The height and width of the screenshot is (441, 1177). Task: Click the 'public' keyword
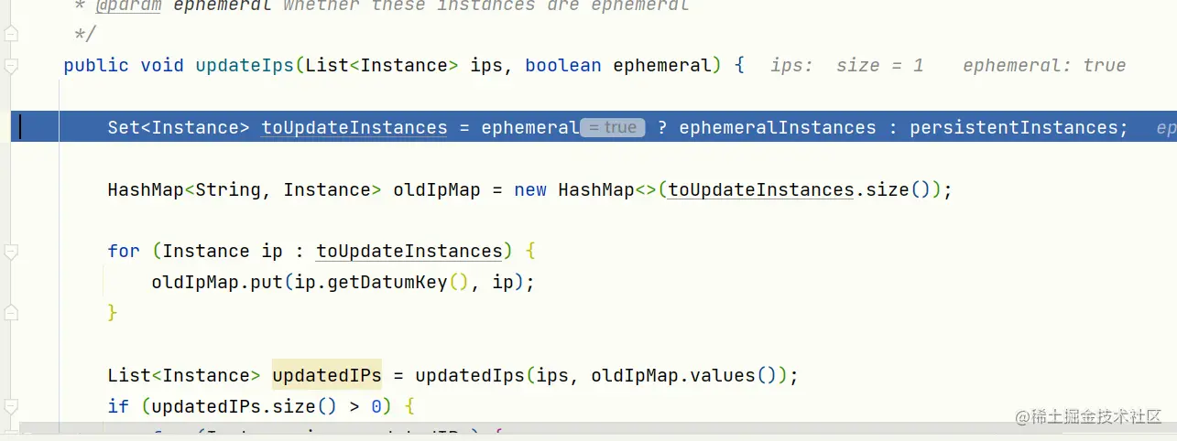point(96,66)
